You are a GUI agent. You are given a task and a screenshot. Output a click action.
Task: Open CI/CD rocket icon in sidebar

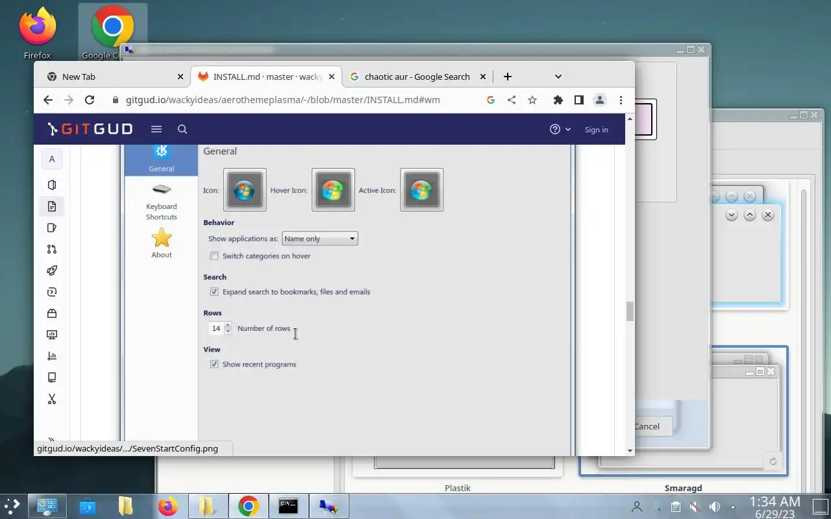tap(52, 271)
